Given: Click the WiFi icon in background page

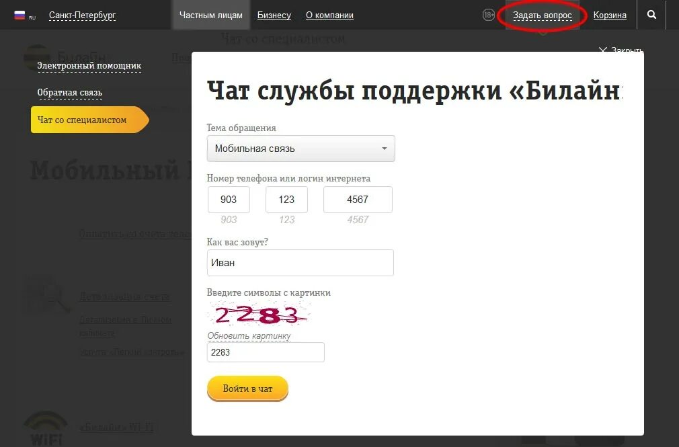Looking at the screenshot, I should click(46, 429).
